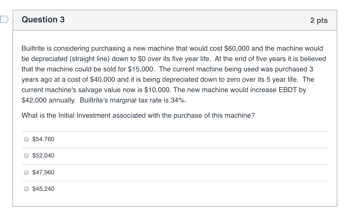Select the $54,760 radio button
Screen dimensions: 359x218
[26, 139]
